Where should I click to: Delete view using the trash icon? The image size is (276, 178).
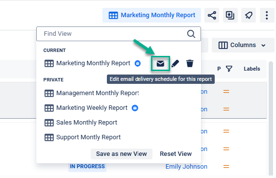pos(190,64)
